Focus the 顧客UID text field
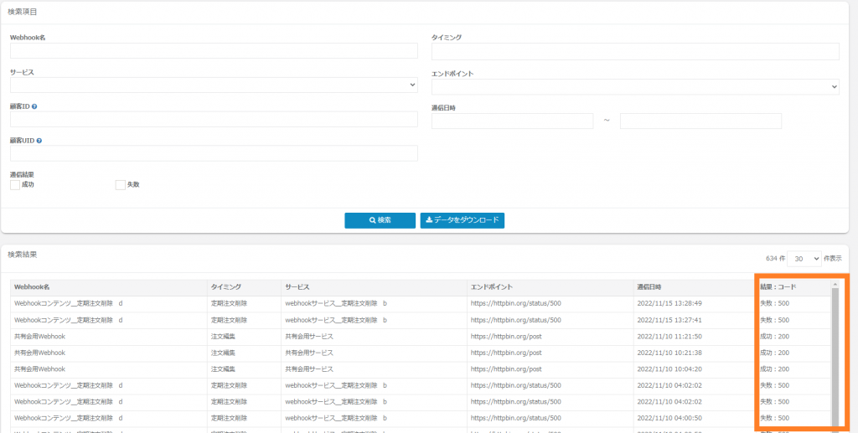The height and width of the screenshot is (433, 858). pos(214,153)
